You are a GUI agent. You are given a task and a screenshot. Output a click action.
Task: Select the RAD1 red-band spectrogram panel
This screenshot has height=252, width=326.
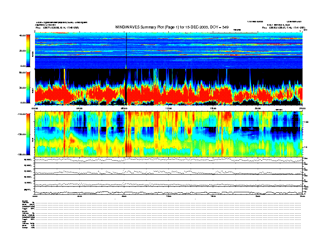click(x=169, y=87)
